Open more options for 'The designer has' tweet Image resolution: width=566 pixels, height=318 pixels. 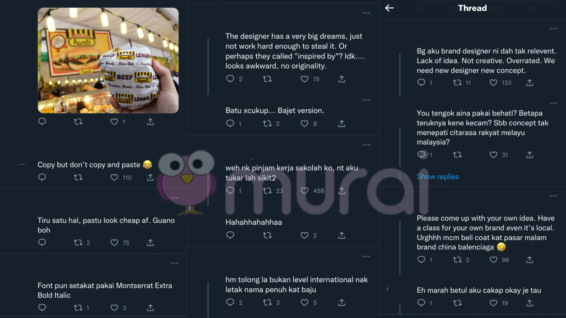(x=366, y=13)
